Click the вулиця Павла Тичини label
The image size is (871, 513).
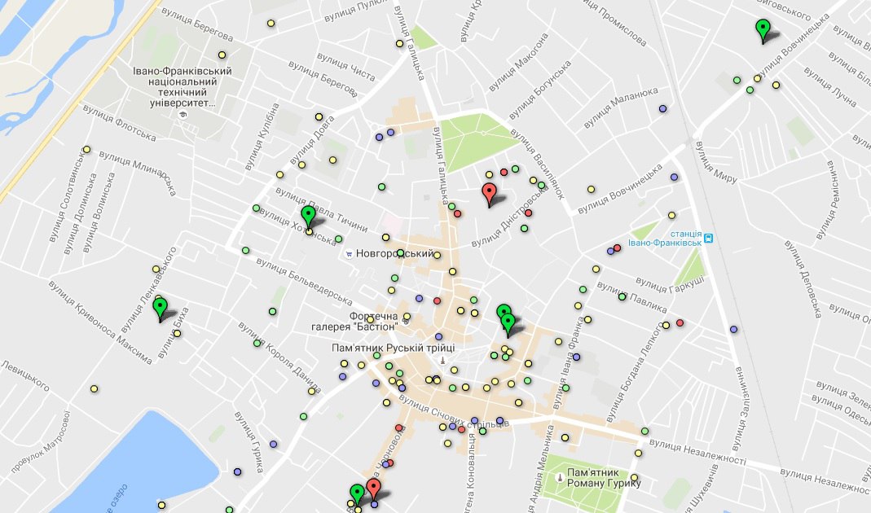(x=321, y=210)
